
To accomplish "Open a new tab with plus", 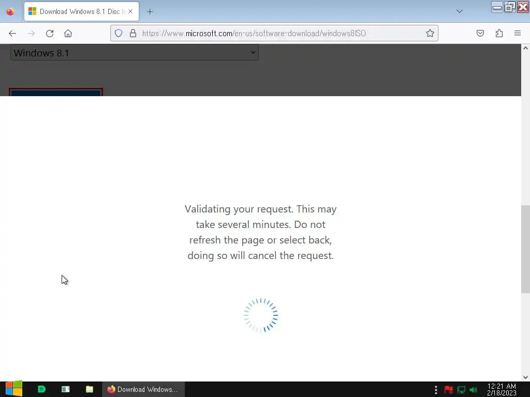I will click(150, 12).
